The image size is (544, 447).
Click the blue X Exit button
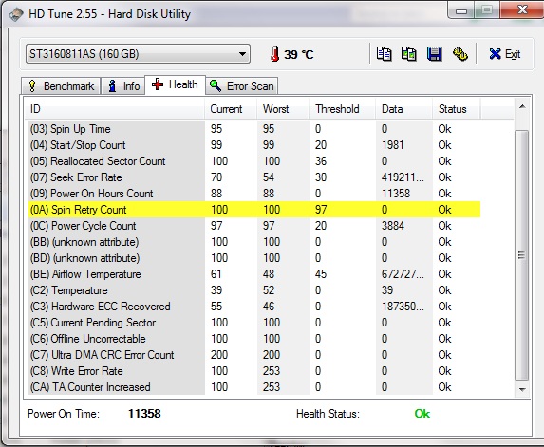504,54
